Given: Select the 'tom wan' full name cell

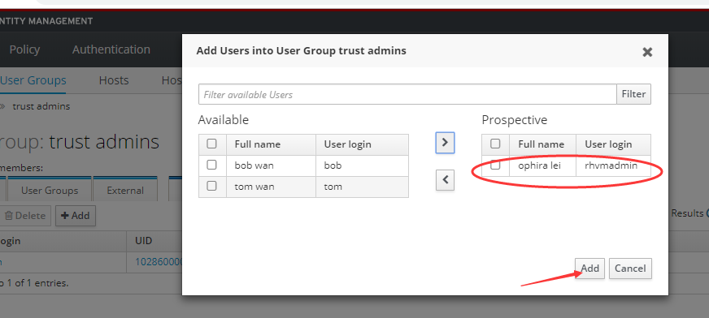Looking at the screenshot, I should [271, 187].
